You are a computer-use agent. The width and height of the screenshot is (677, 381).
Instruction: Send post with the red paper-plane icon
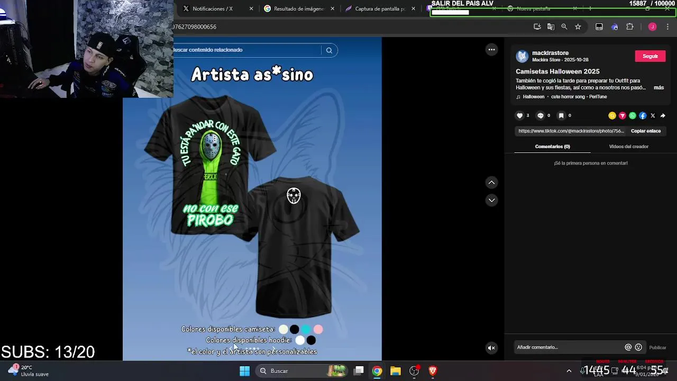coord(622,115)
